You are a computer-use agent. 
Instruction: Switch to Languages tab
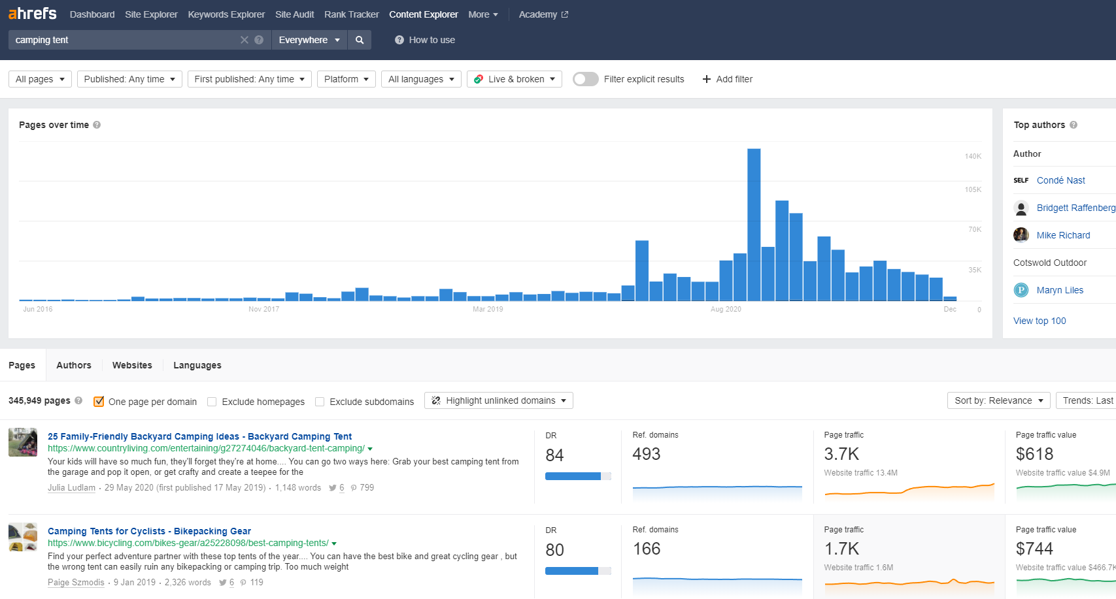tap(197, 365)
